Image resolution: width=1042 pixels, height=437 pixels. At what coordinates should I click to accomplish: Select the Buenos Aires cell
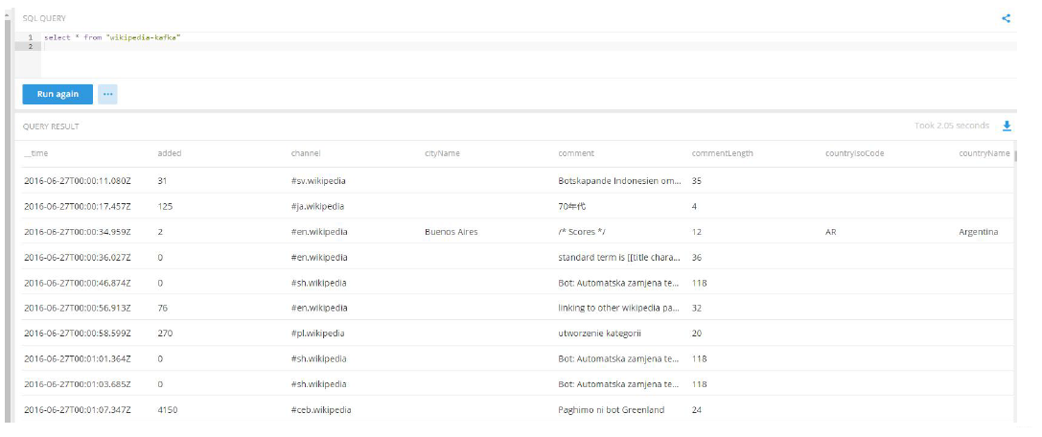click(451, 232)
